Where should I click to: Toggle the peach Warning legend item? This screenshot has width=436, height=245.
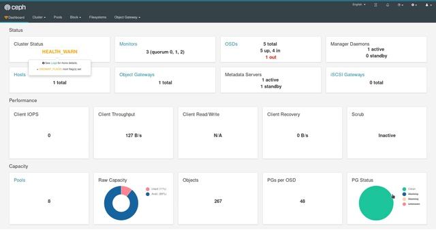[410, 199]
